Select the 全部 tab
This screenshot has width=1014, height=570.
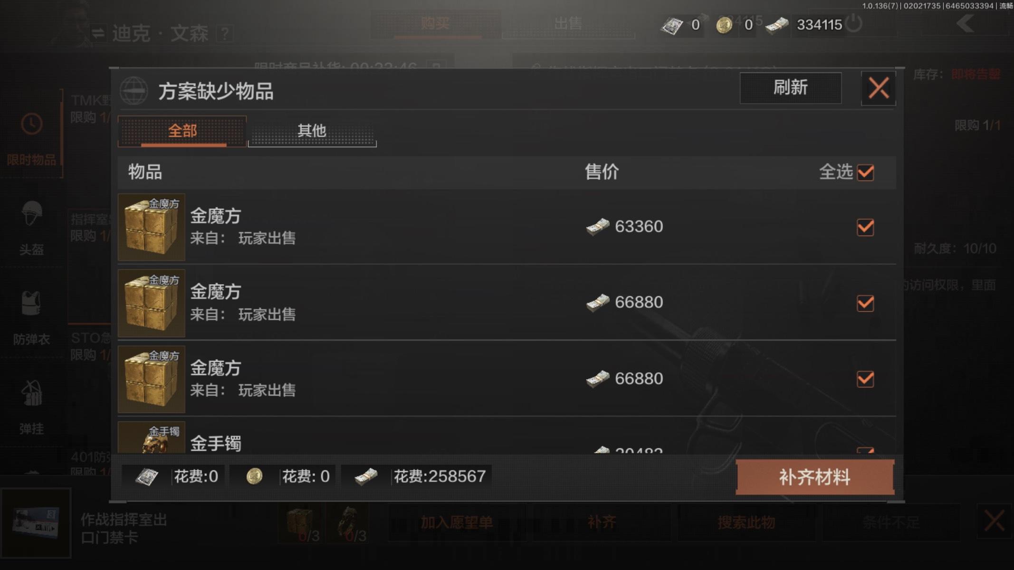click(182, 131)
